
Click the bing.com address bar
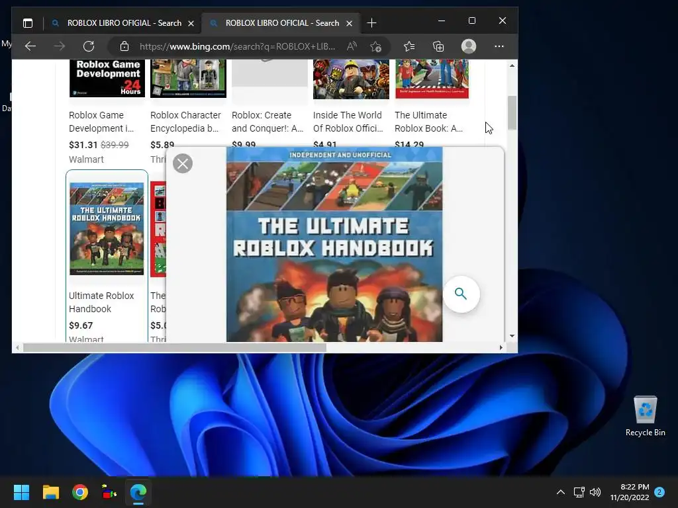(x=237, y=46)
